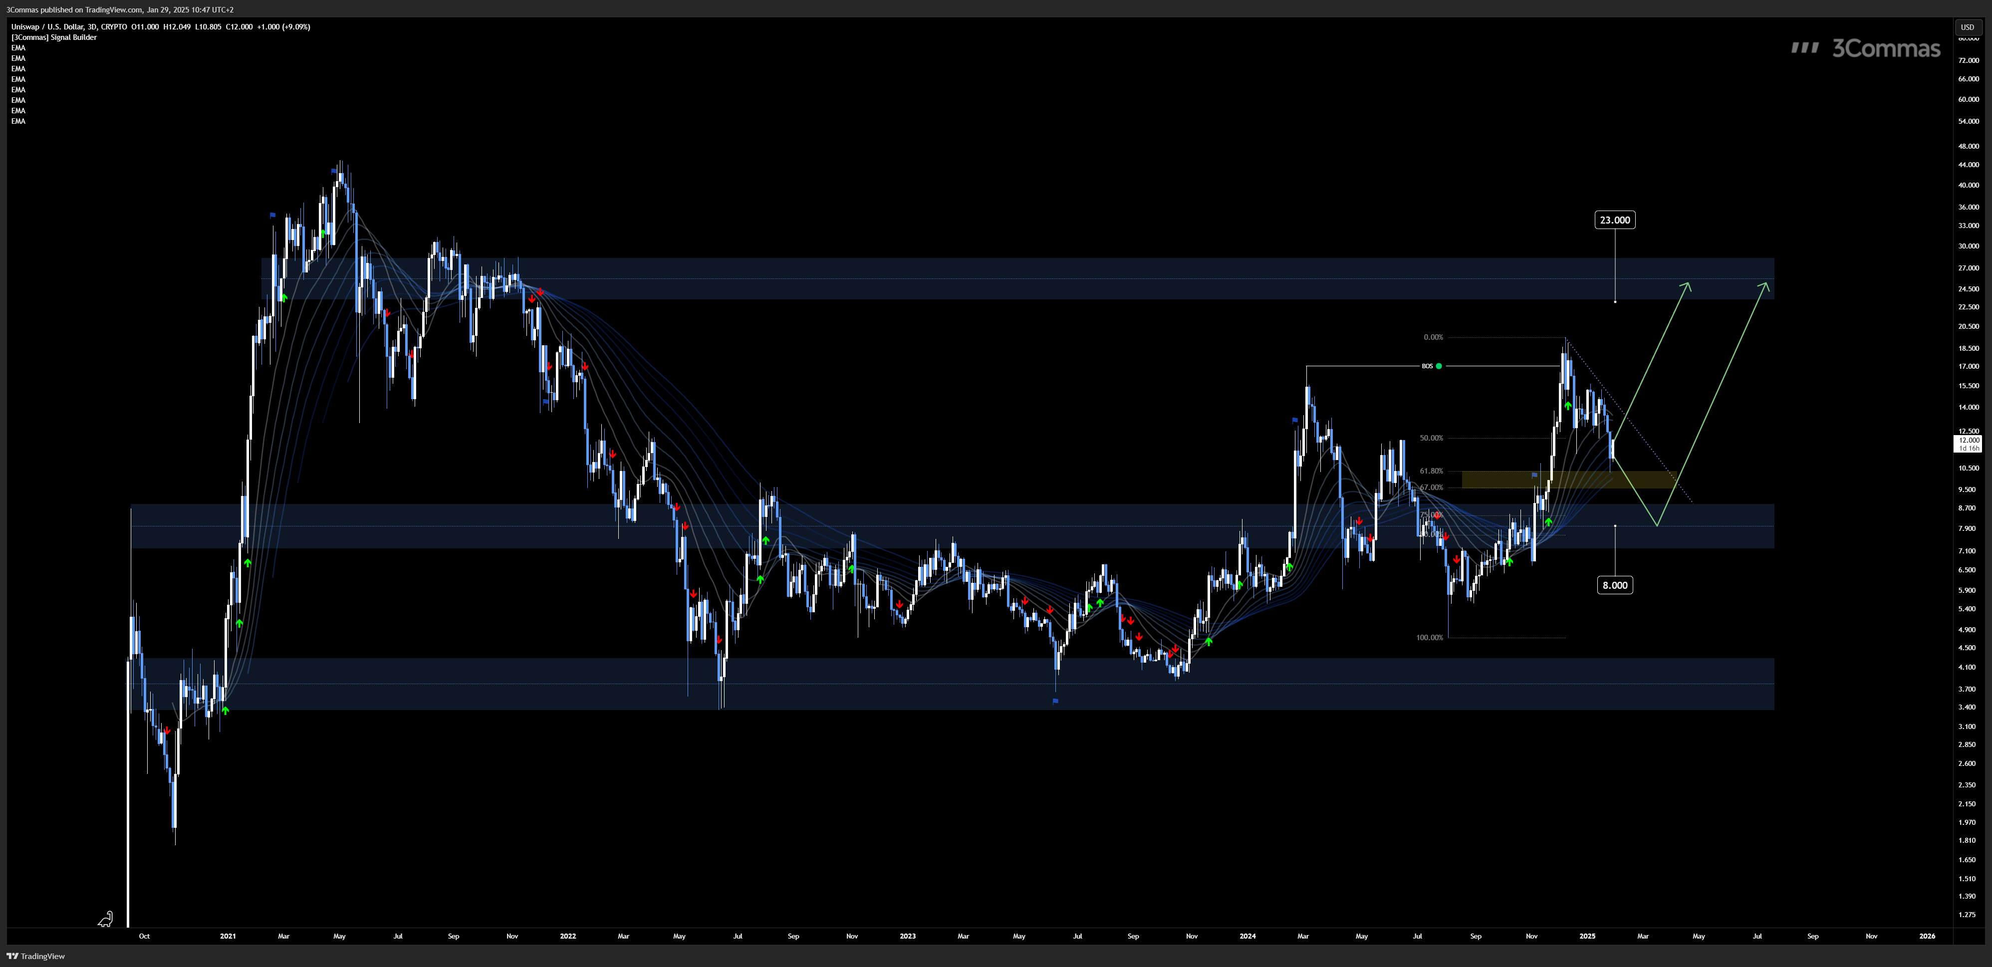The width and height of the screenshot is (1992, 967).
Task: Click the Fibonacci '0.00%' level label
Action: pos(1433,337)
